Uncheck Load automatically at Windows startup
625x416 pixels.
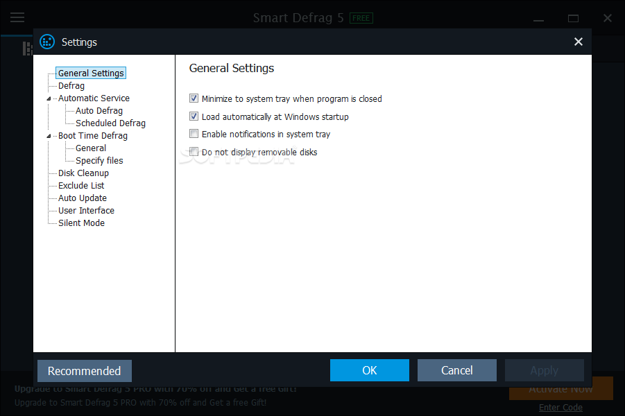194,116
